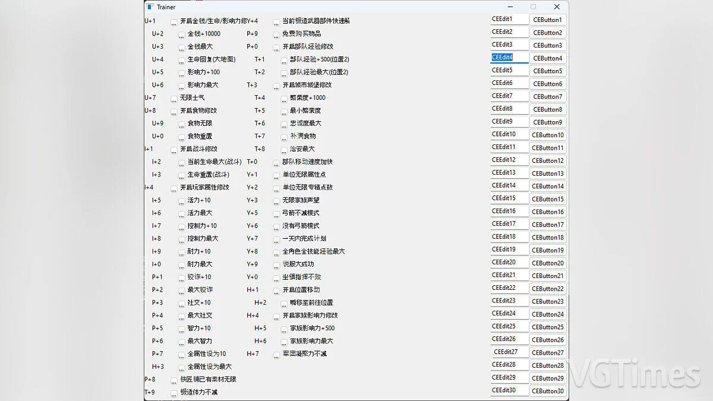
Task: Toggle the 无限士气 option
Action: point(174,99)
